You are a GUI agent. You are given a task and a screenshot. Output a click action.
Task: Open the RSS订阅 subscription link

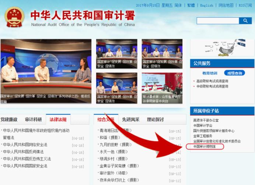(245, 6)
